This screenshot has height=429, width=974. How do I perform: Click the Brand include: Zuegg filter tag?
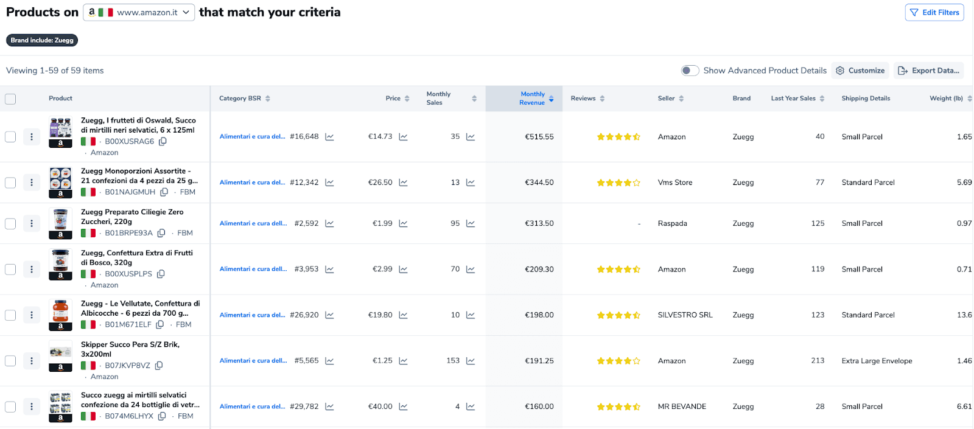click(42, 40)
